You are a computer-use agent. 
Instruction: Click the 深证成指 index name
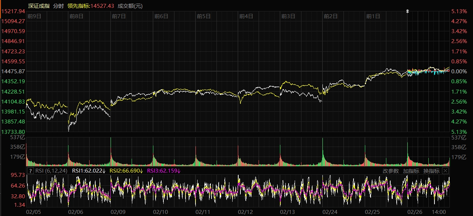(39, 6)
